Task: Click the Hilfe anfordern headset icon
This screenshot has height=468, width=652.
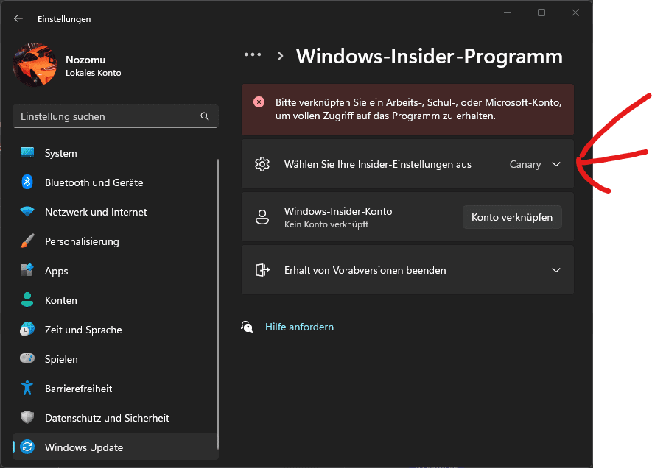Action: (247, 327)
